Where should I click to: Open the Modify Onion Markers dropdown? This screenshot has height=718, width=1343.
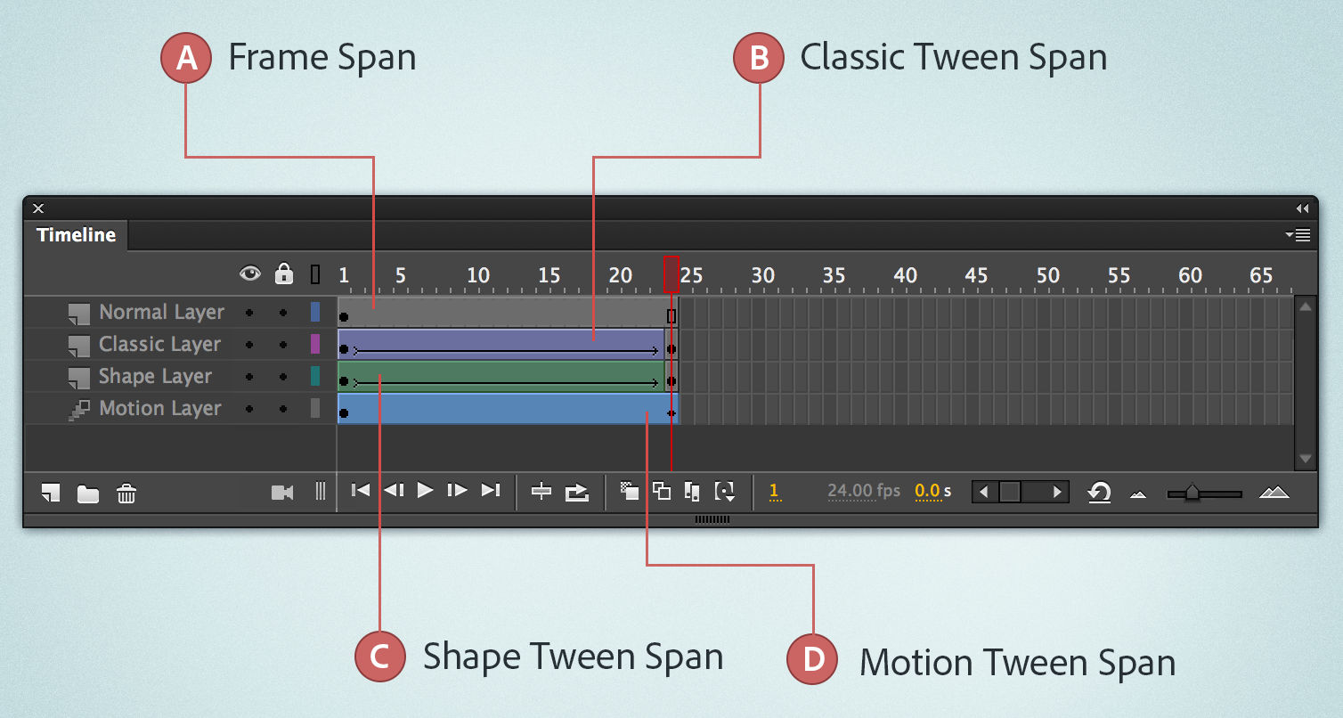[x=724, y=491]
